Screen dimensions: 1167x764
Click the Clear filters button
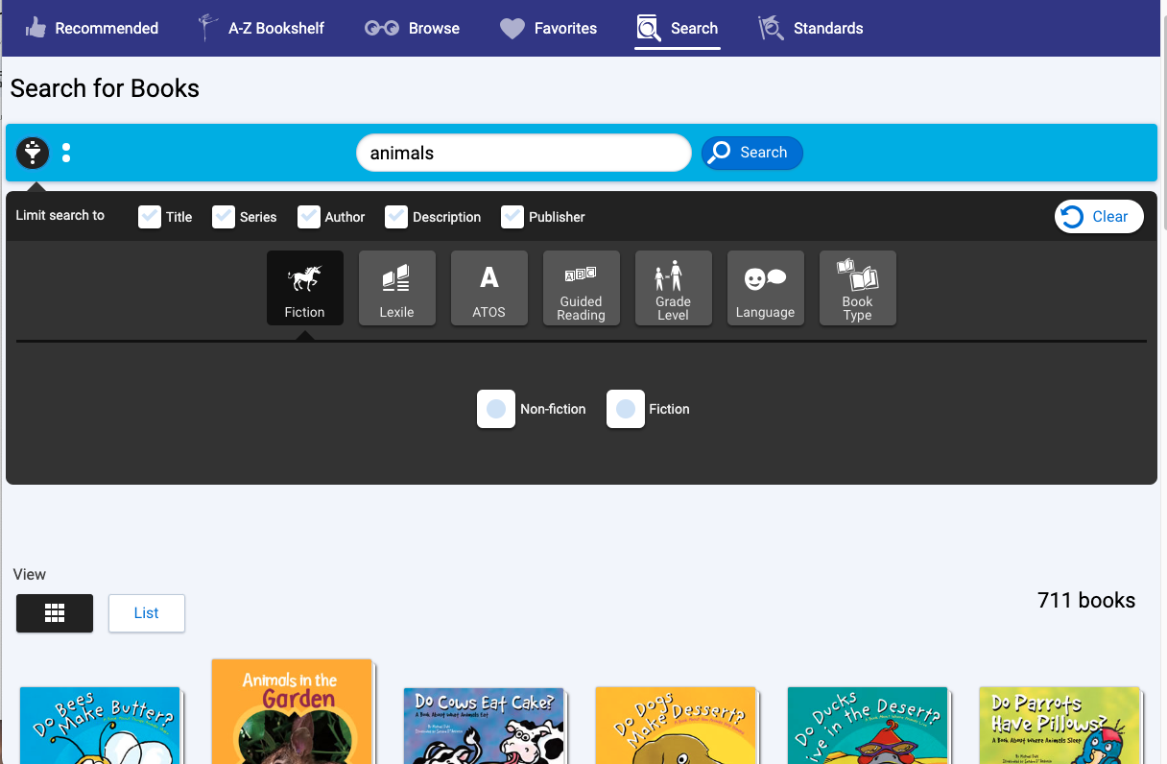pyautogui.click(x=1099, y=217)
